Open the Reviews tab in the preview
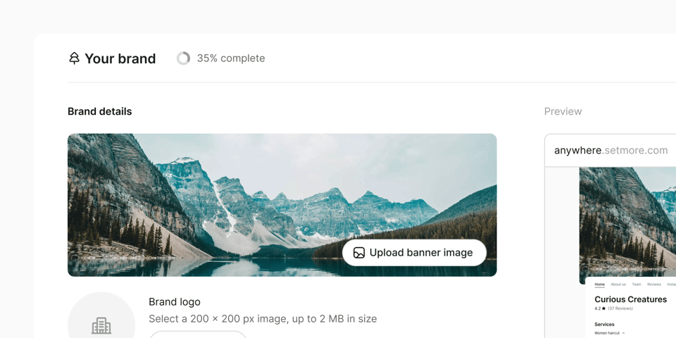 click(654, 284)
